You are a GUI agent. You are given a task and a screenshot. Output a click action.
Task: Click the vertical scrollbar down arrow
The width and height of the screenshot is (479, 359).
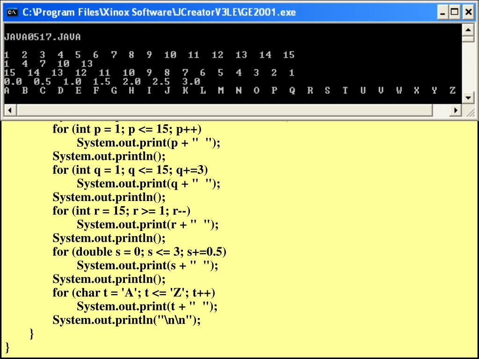[468, 98]
